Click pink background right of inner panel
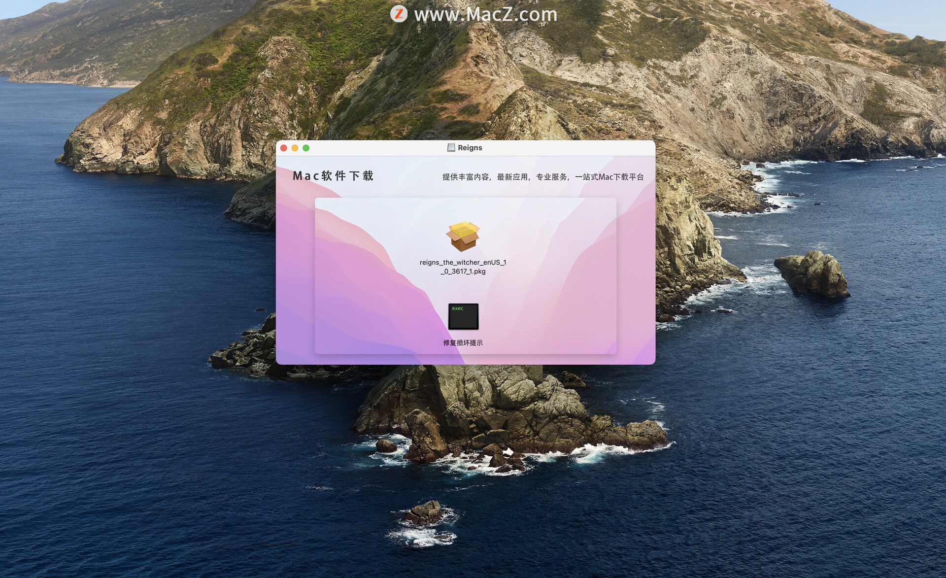The width and height of the screenshot is (946, 578). tap(636, 276)
